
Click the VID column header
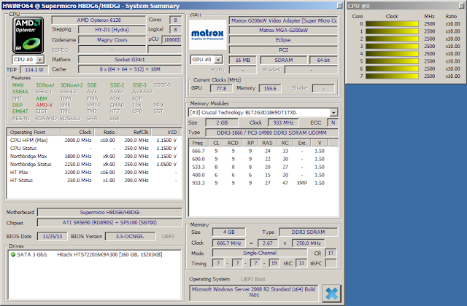pos(166,132)
